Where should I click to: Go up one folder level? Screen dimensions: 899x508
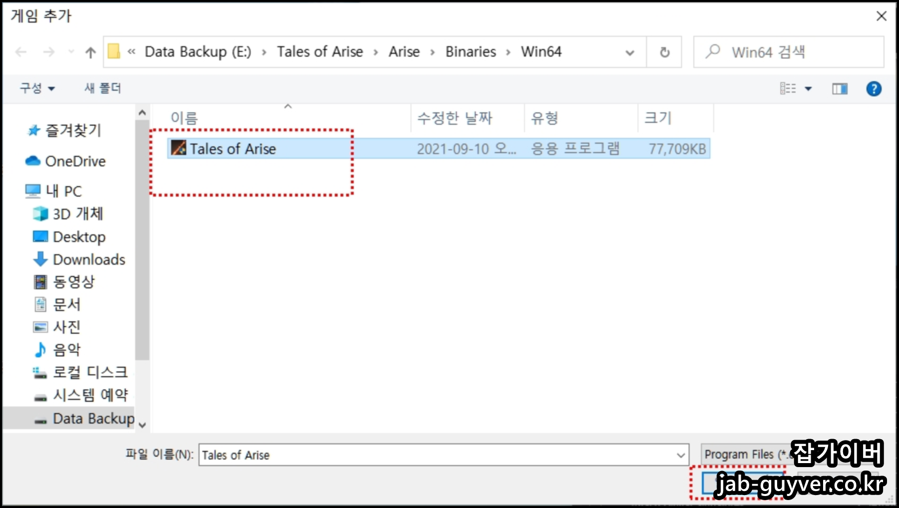point(90,52)
